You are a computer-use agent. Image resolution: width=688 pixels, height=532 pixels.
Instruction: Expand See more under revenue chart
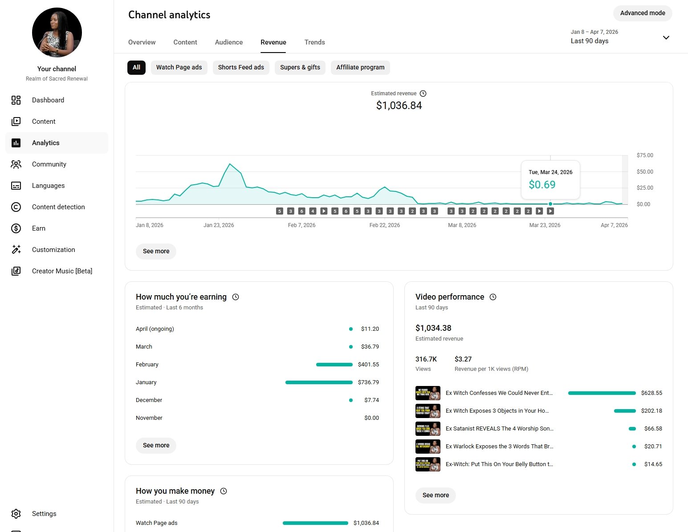coord(156,252)
